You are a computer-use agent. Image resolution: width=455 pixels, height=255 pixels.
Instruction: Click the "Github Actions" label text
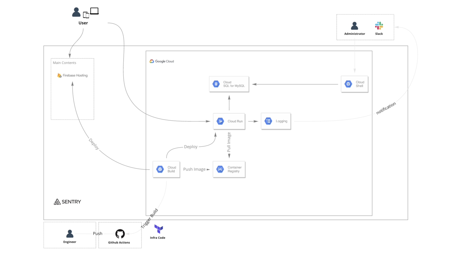point(119,243)
